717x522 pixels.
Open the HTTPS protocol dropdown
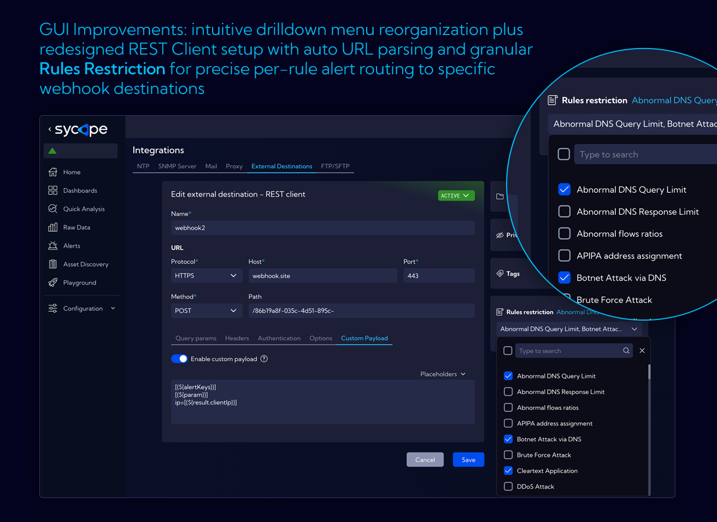(207, 276)
